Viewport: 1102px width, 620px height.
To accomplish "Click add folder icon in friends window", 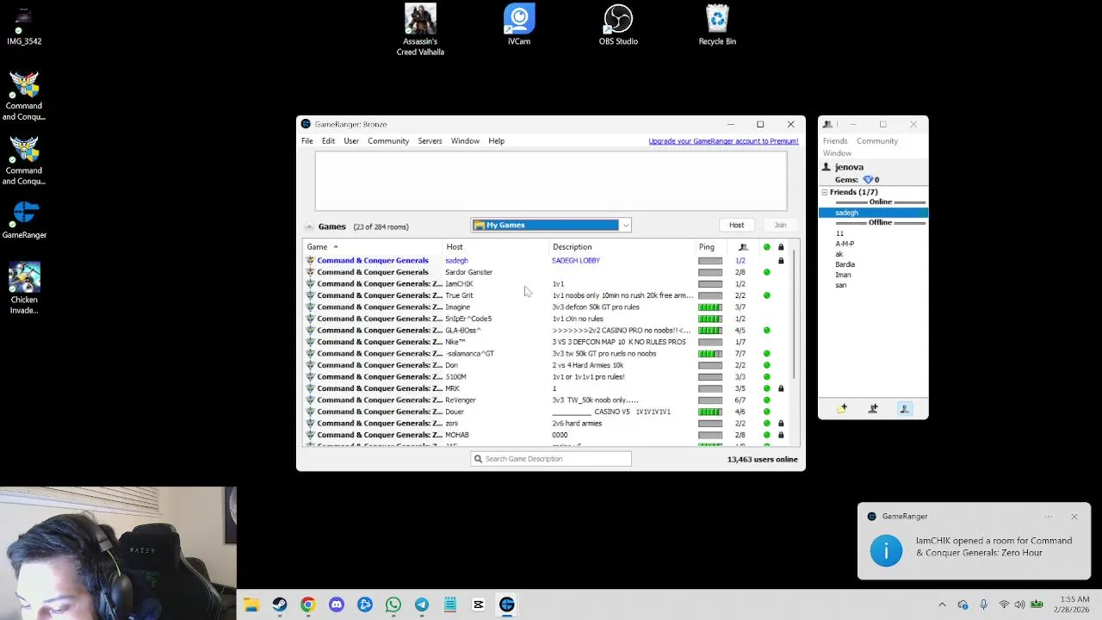I will point(842,408).
